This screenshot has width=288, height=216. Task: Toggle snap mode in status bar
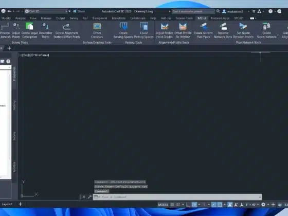pyautogui.click(x=178, y=205)
